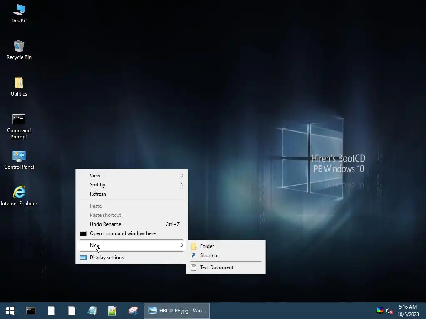
Task: Click the muted speaker tray icon
Action: pos(389,311)
